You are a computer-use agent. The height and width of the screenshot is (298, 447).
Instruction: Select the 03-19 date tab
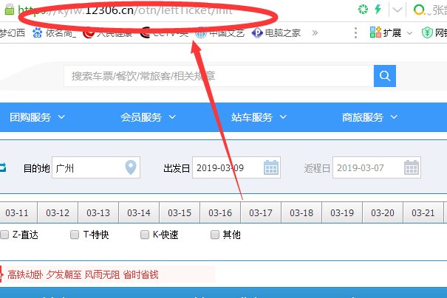click(342, 212)
